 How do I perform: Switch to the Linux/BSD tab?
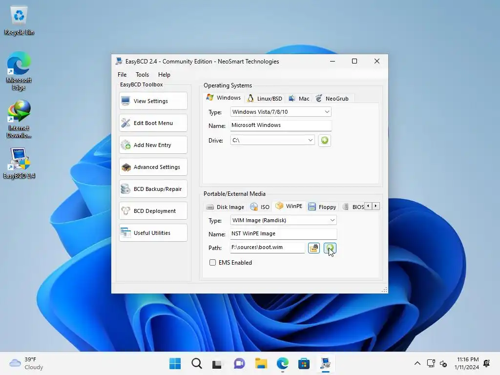(265, 99)
